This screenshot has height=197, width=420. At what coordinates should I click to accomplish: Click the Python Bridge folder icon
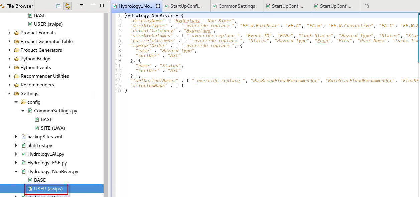(17, 59)
